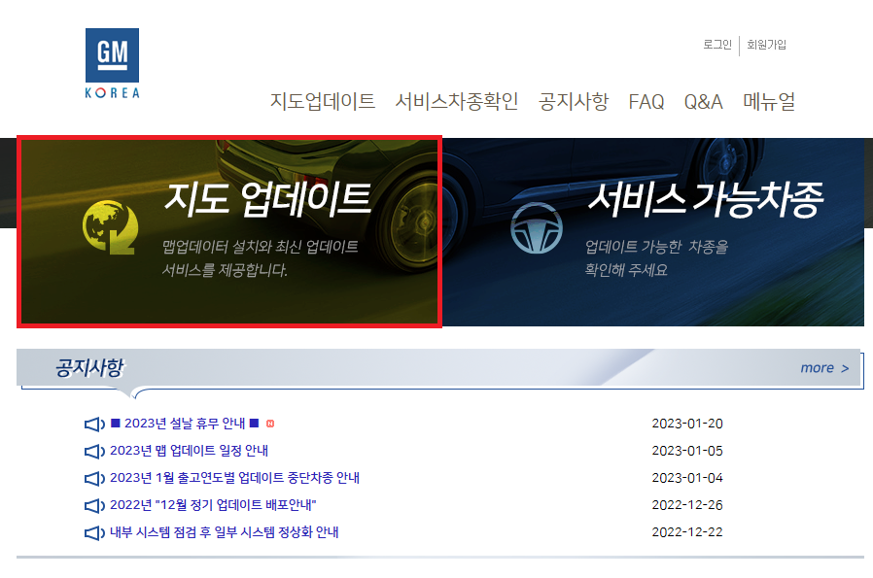The height and width of the screenshot is (578, 873).
Task: Click the 서비스 가능차종 banner
Action: 653,232
